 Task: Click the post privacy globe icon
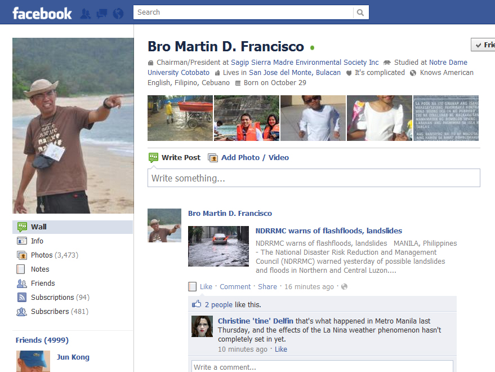tap(344, 287)
